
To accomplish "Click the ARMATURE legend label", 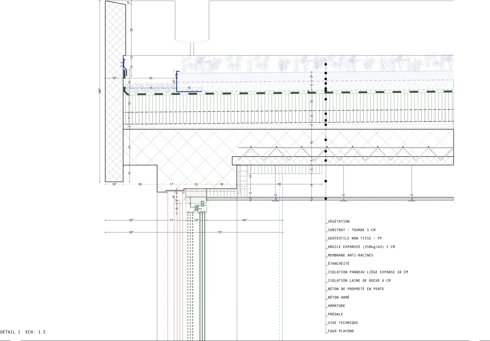I will [336, 306].
